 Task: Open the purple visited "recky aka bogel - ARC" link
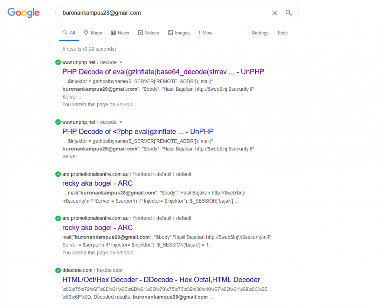tap(98, 227)
